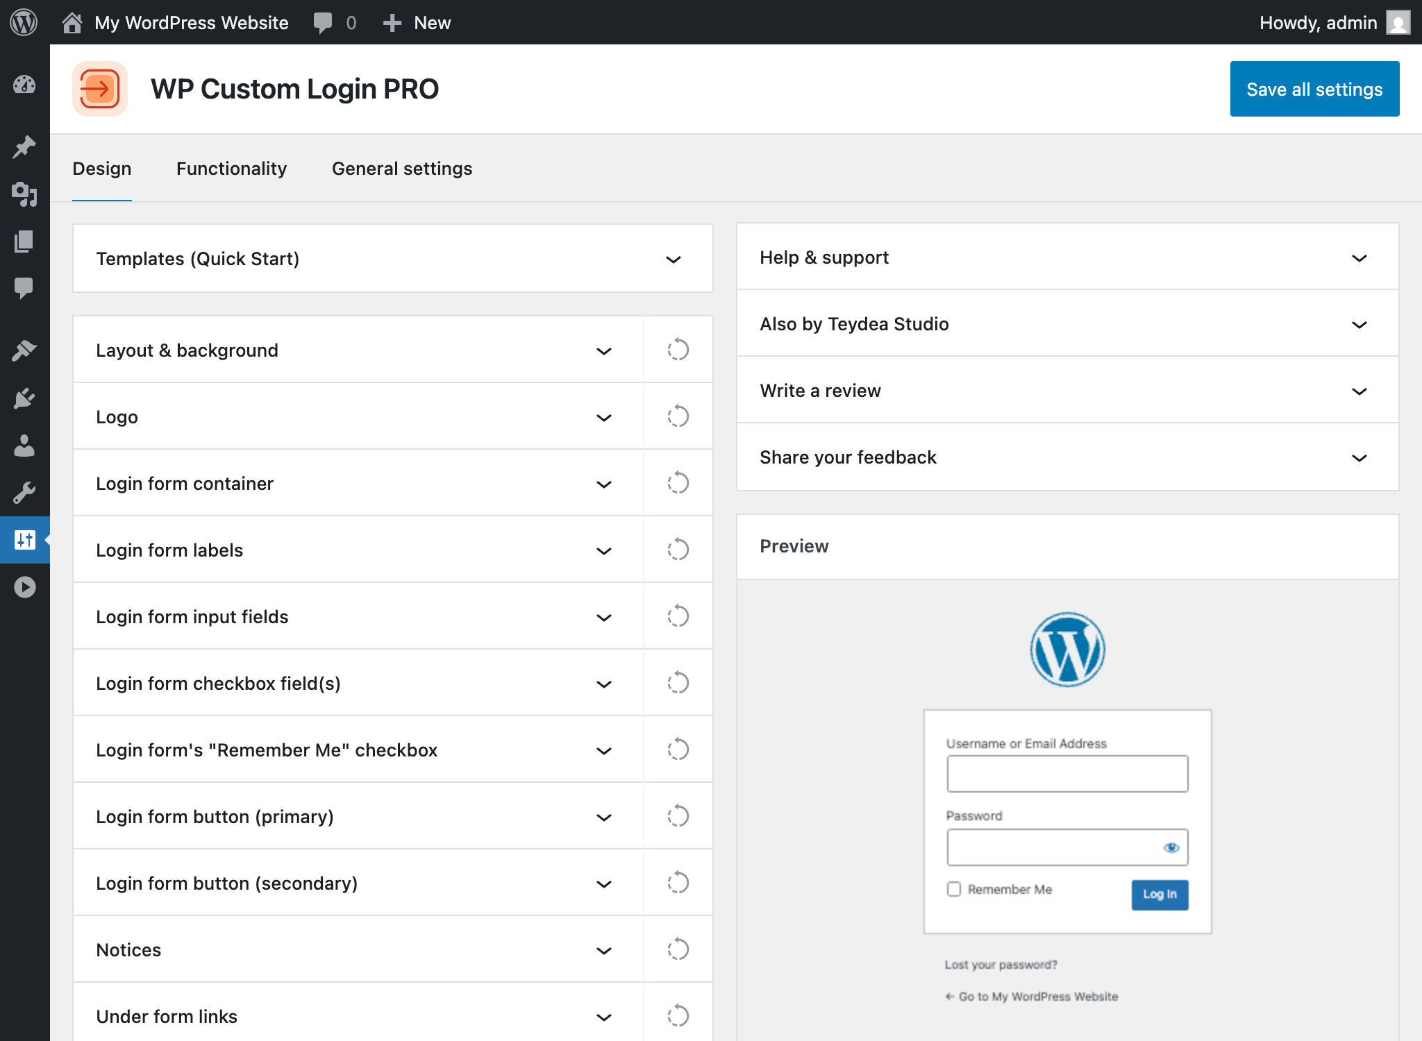Switch to the Functionality tab
Viewport: 1422px width, 1041px height.
[231, 169]
